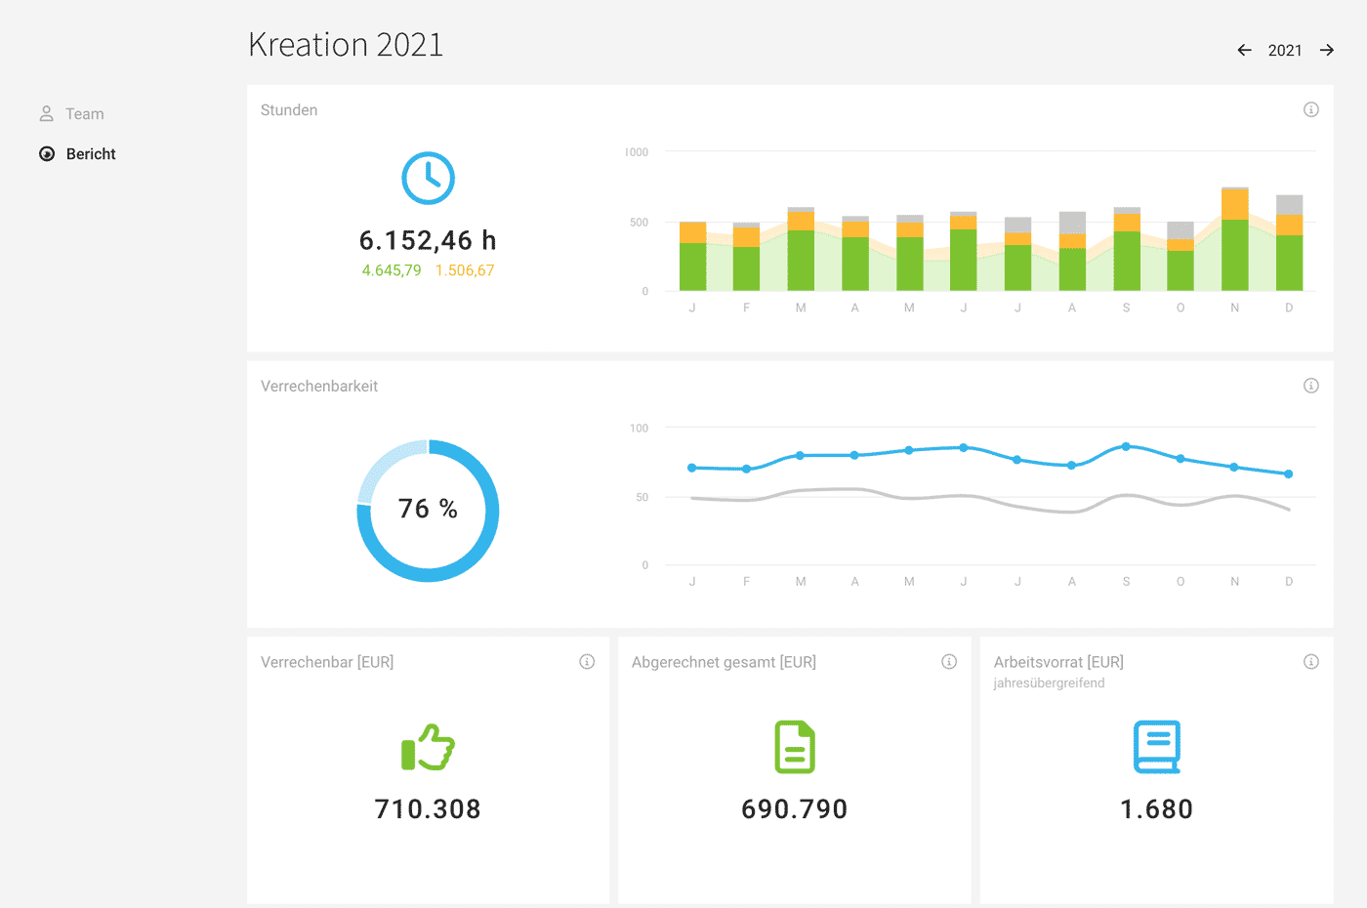Screen dimensions: 1367x908
Task: Click the Arbeitsvorrat [EUR] heading
Action: pos(1058,662)
